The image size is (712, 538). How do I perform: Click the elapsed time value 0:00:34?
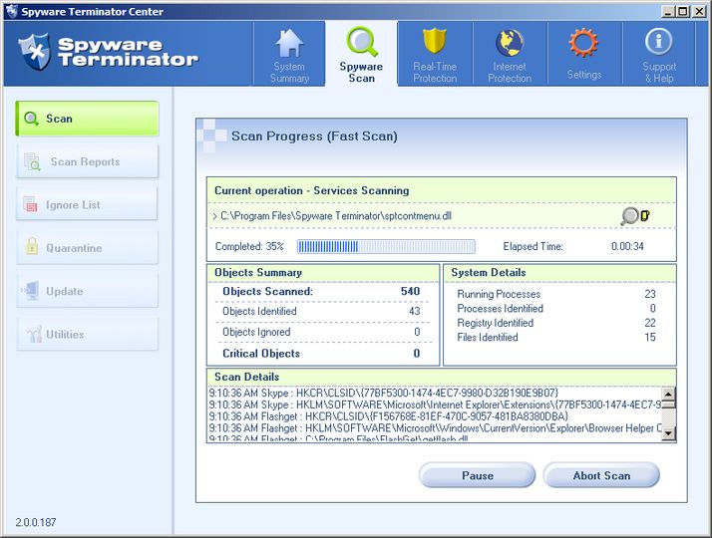(627, 246)
